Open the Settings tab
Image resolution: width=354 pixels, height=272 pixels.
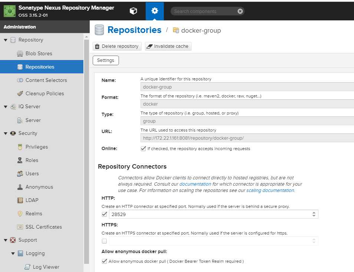pyautogui.click(x=106, y=60)
